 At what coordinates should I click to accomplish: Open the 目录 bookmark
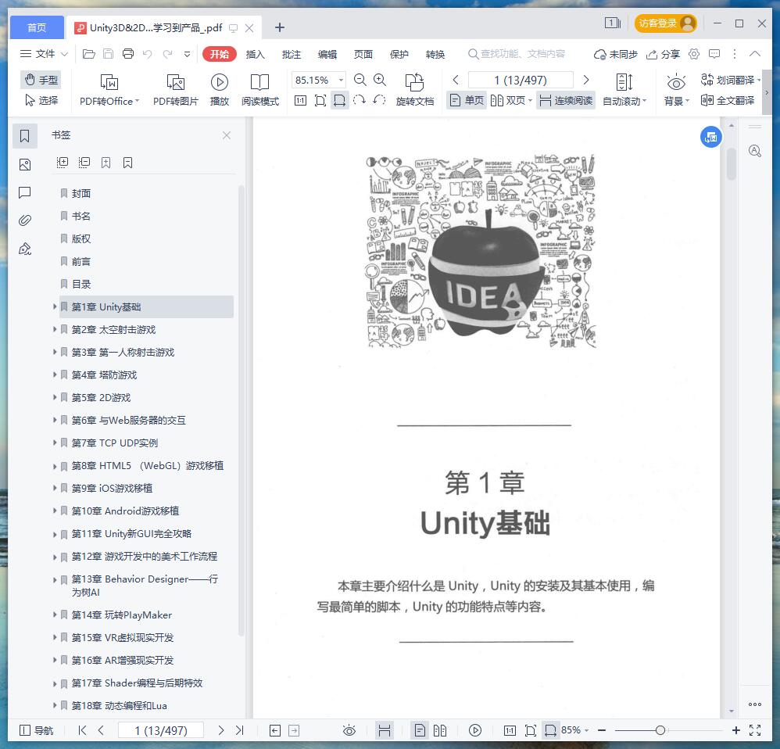[x=81, y=284]
